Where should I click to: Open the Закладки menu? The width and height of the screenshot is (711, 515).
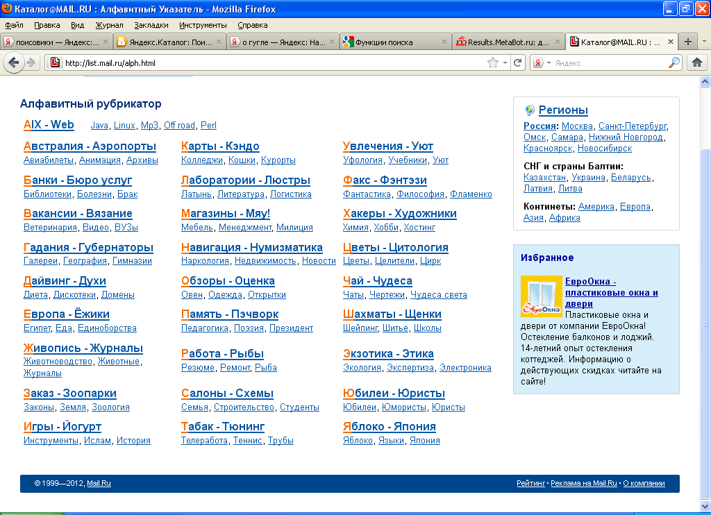click(151, 25)
